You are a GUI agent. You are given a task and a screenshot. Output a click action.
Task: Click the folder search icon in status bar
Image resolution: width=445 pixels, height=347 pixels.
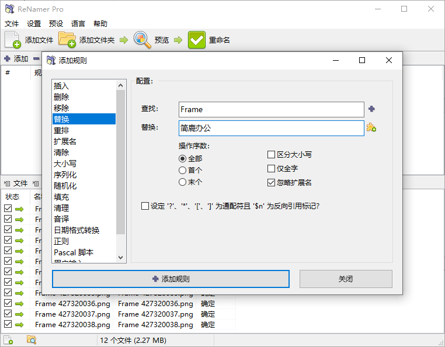[31, 339]
